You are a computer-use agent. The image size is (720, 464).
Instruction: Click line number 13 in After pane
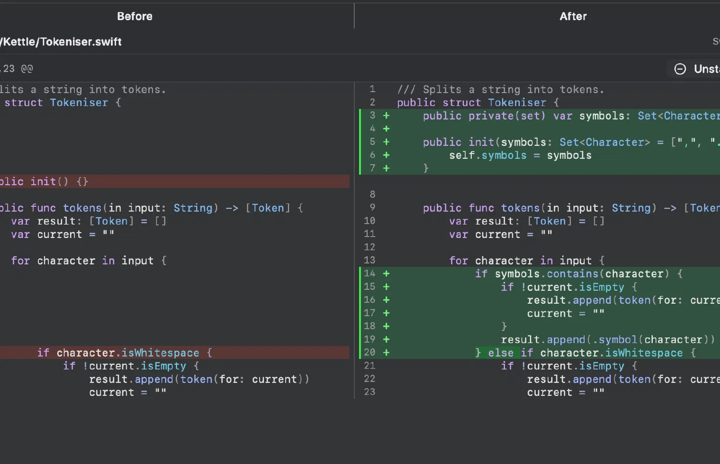point(370,260)
